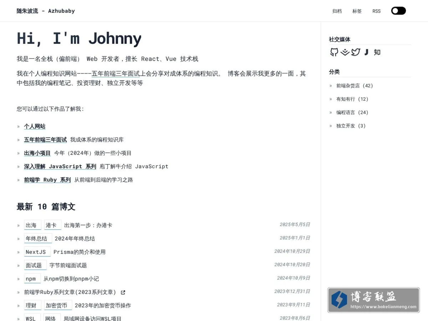Click the NextJS tag

[x=37, y=252]
